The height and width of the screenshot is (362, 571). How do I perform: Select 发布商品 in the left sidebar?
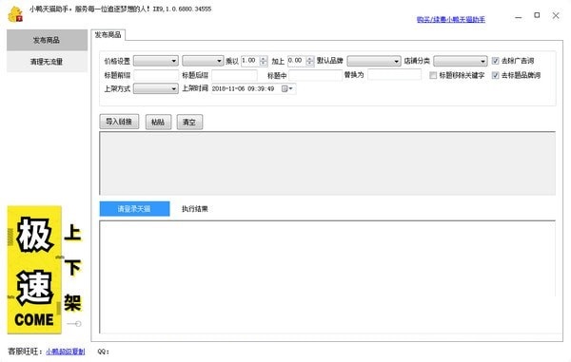point(47,40)
